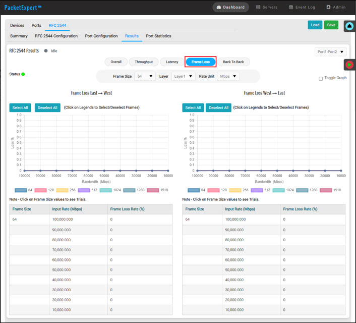Click Frame Size header in East-West table
The image size is (356, 323).
(x=22, y=209)
